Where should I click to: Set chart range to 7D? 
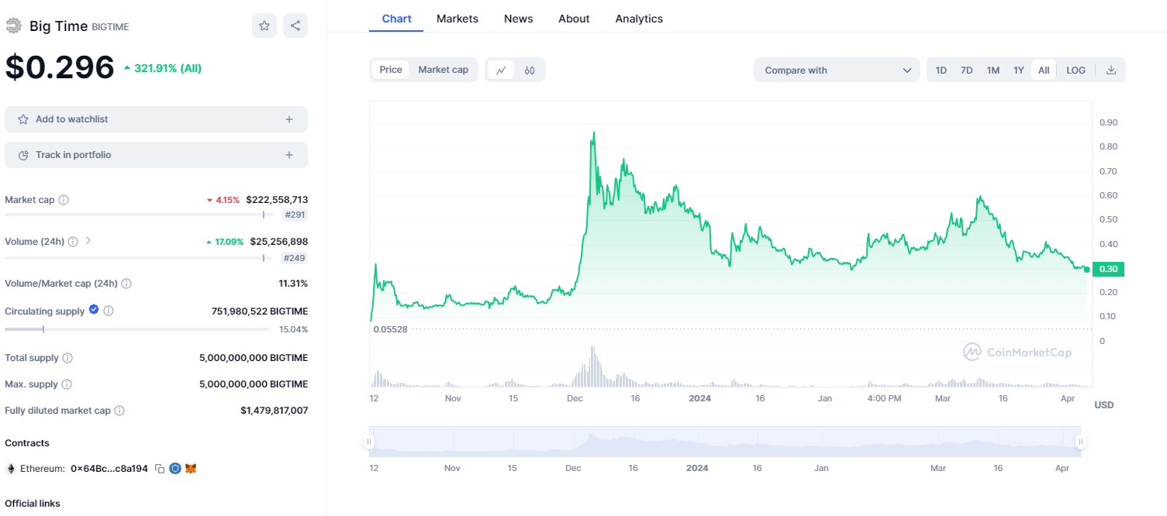[966, 70]
